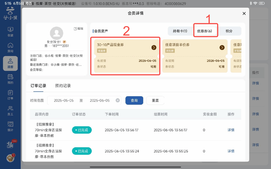This screenshot has width=271, height=169.
Task: Click the 会员资产 section heading
Action: (x=100, y=31)
